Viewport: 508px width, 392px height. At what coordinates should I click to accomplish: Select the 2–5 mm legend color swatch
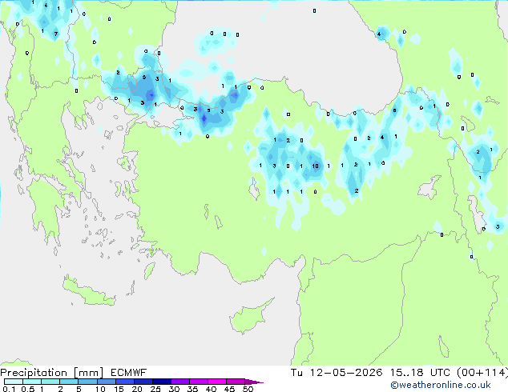(69, 382)
